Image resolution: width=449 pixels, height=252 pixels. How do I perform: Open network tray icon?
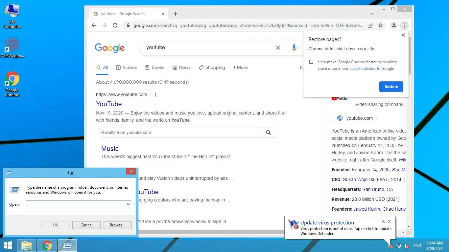pos(398,245)
